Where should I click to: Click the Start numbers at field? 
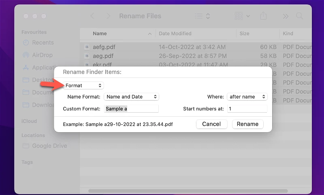[247, 109]
